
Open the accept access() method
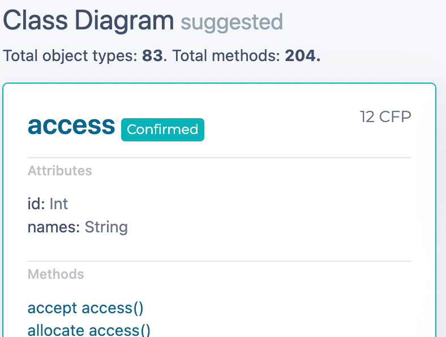[x=85, y=308]
